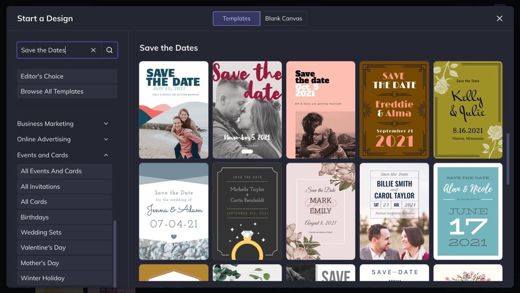
Task: Switch to the Blank Canvas tab
Action: point(284,18)
